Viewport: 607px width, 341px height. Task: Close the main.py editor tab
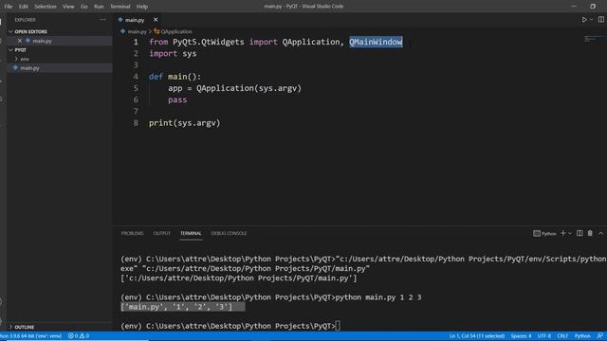click(156, 20)
